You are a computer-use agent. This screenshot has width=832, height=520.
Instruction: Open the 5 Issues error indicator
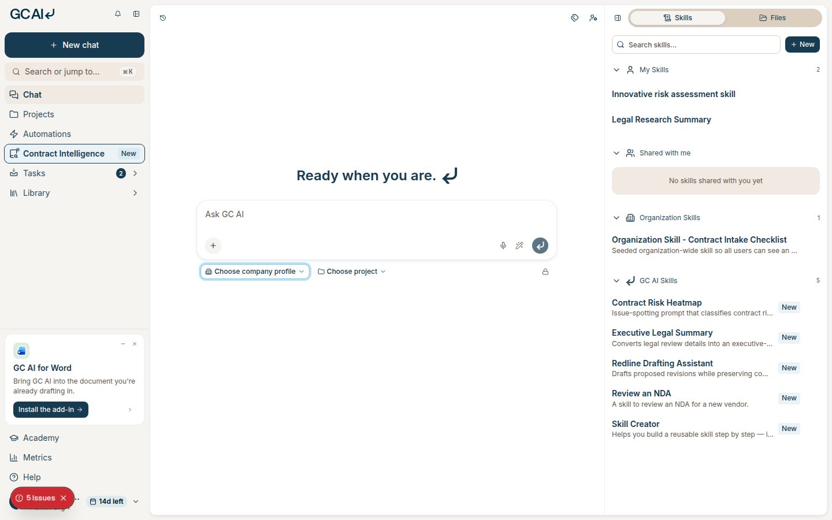point(36,498)
